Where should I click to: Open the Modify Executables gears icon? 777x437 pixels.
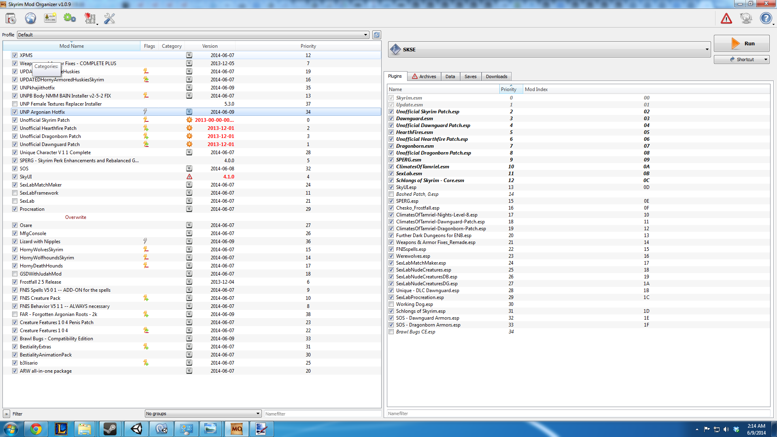pyautogui.click(x=70, y=19)
